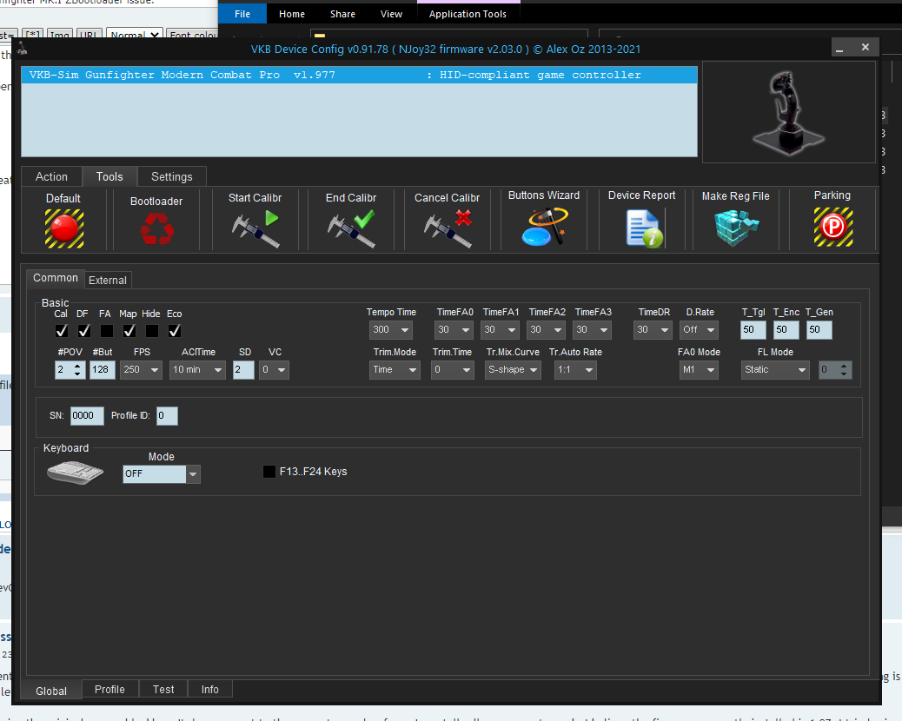Finish calibration using the End Calibr icon

tap(350, 228)
